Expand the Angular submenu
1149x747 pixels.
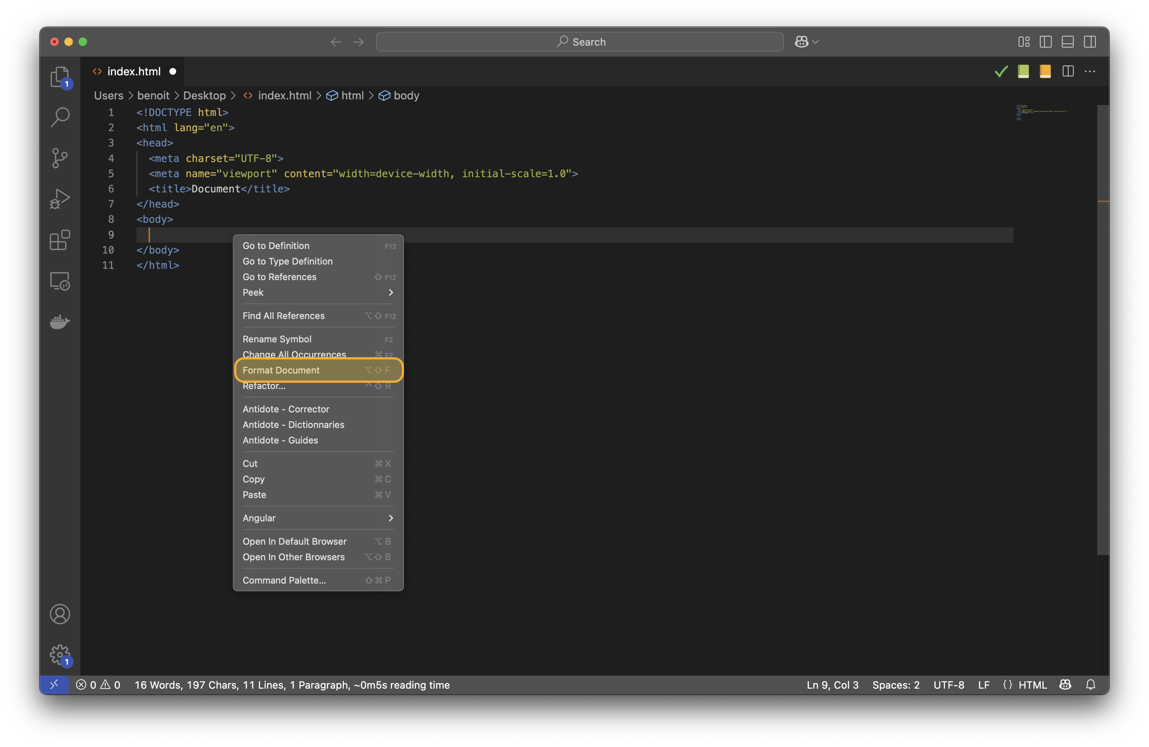[318, 518]
